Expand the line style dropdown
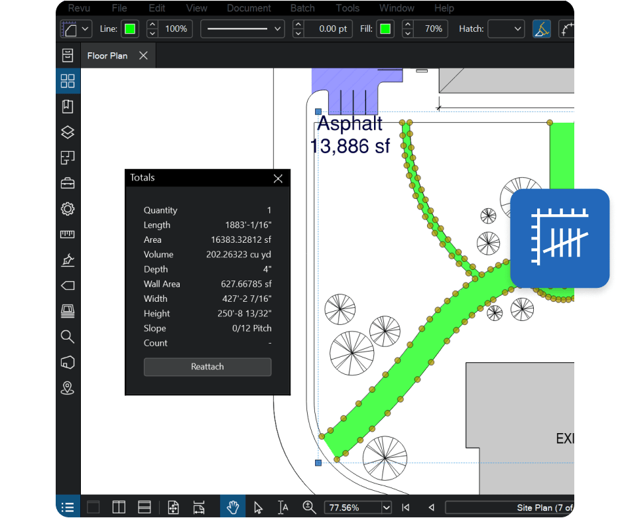Viewport: 628px width, 518px height. (243, 29)
